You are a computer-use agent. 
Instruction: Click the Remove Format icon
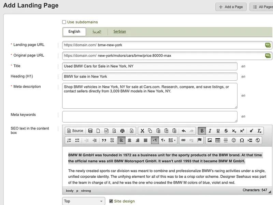tap(259, 131)
